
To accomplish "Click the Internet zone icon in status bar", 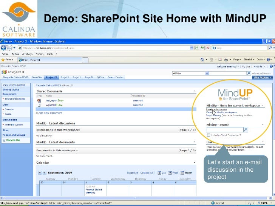I will (x=213, y=203).
